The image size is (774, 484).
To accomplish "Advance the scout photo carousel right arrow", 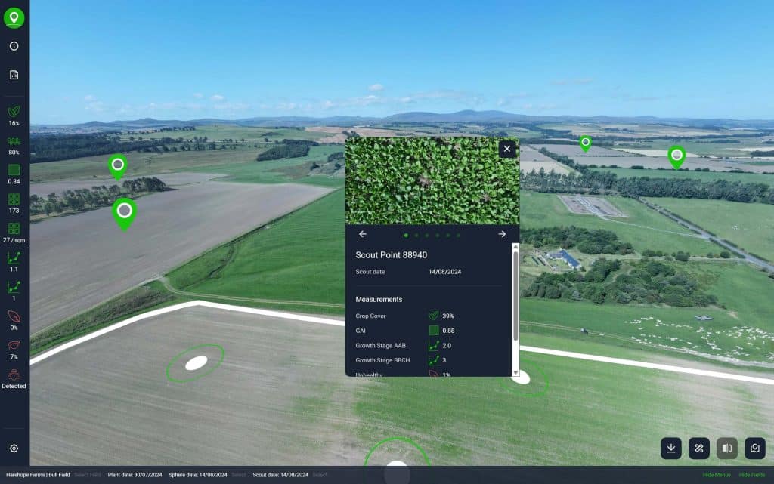I will (x=501, y=234).
